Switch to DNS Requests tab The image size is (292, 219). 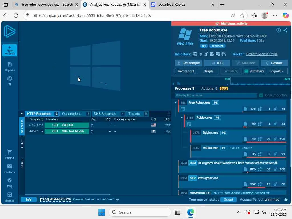coord(109,113)
